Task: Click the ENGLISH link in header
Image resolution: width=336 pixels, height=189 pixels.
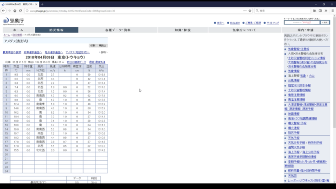Action: 235,23
